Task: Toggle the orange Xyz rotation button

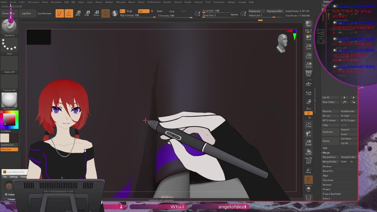Action: (x=308, y=113)
